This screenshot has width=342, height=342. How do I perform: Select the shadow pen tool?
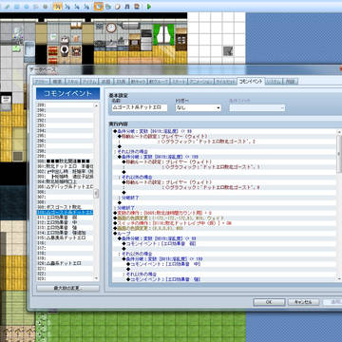46,7
